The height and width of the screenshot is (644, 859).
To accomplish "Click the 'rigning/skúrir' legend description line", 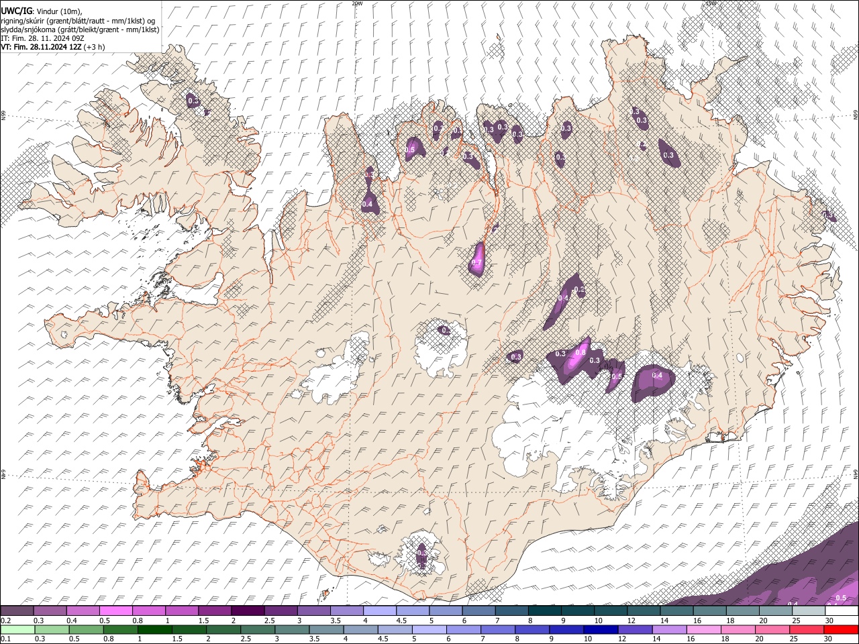I will tap(79, 20).
